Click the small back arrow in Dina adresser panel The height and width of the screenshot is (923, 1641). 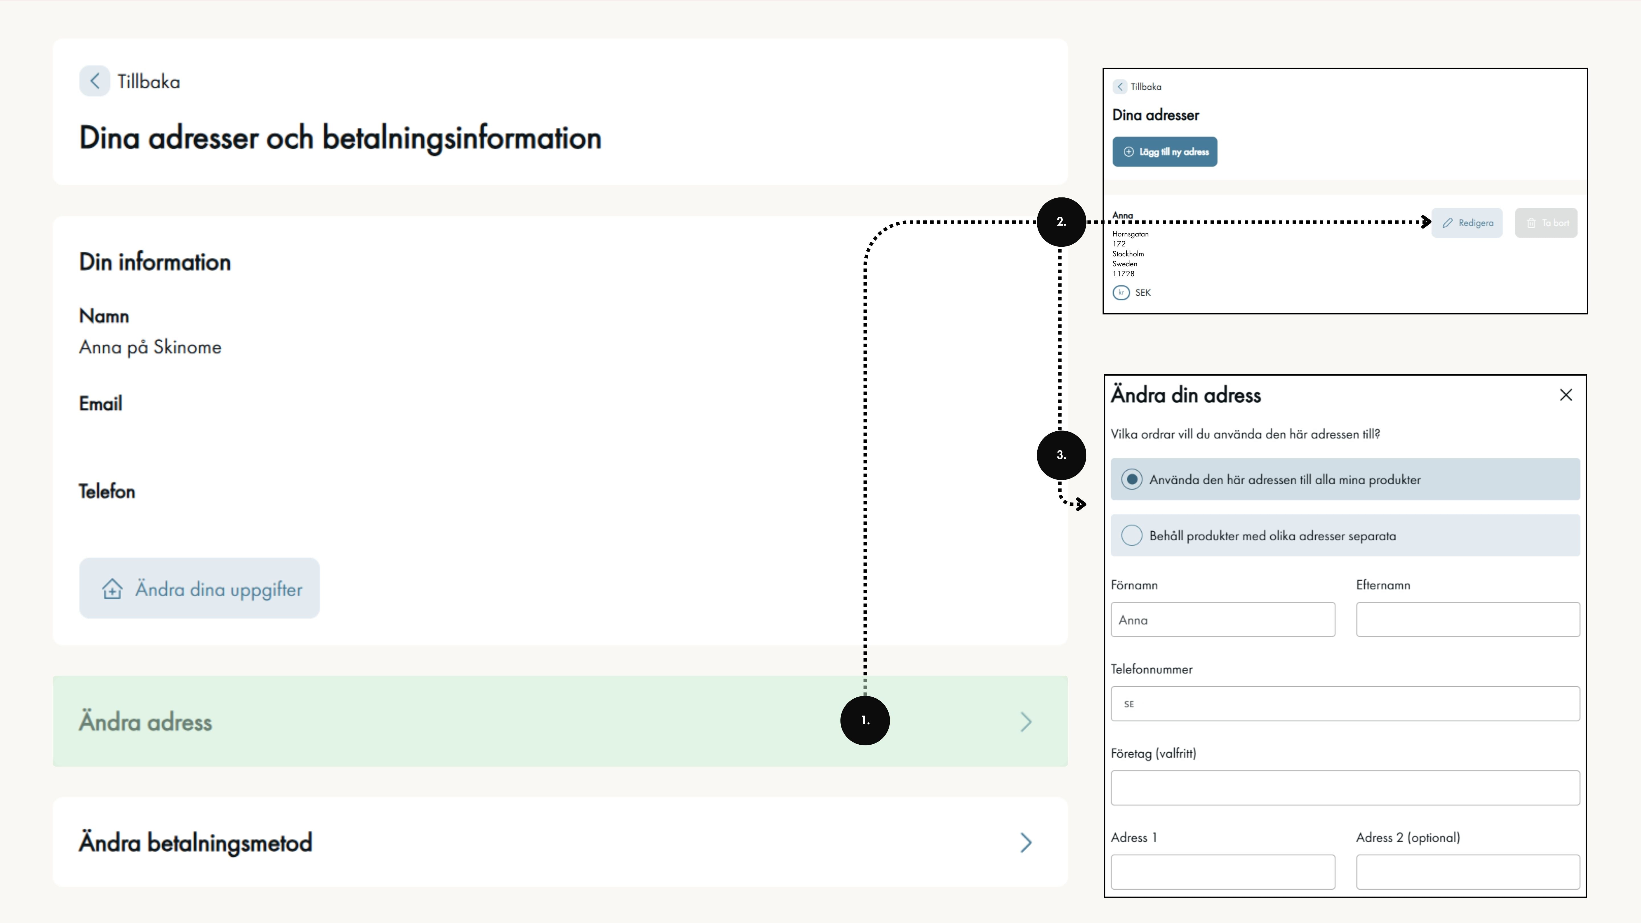coord(1120,87)
